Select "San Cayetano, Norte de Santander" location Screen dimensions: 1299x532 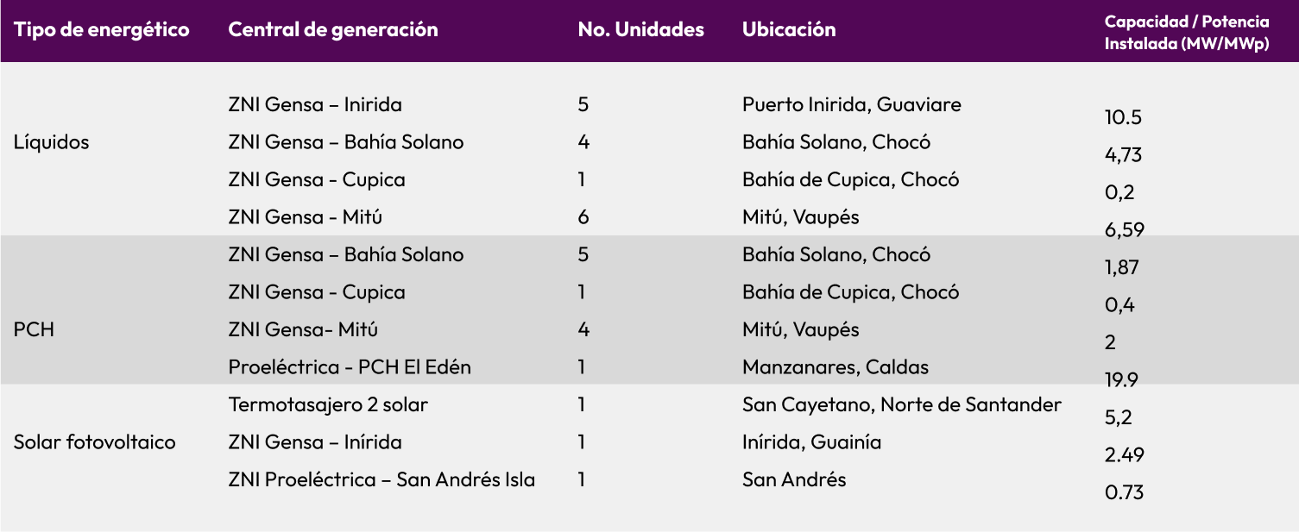pos(901,404)
